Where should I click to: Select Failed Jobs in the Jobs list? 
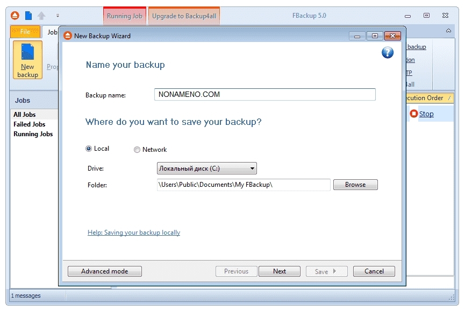point(30,124)
